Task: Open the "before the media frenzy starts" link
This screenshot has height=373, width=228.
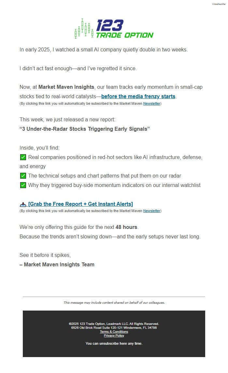Action: click(138, 97)
